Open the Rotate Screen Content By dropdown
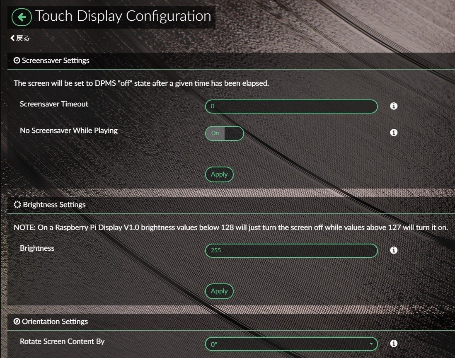This screenshot has height=358, width=455. (291, 344)
